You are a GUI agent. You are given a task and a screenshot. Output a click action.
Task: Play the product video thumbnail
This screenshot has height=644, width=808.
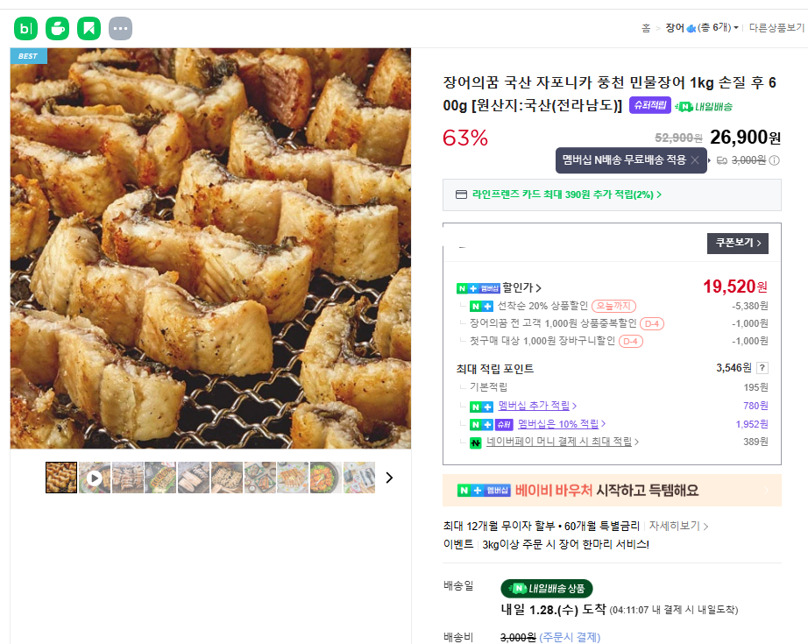pos(95,478)
